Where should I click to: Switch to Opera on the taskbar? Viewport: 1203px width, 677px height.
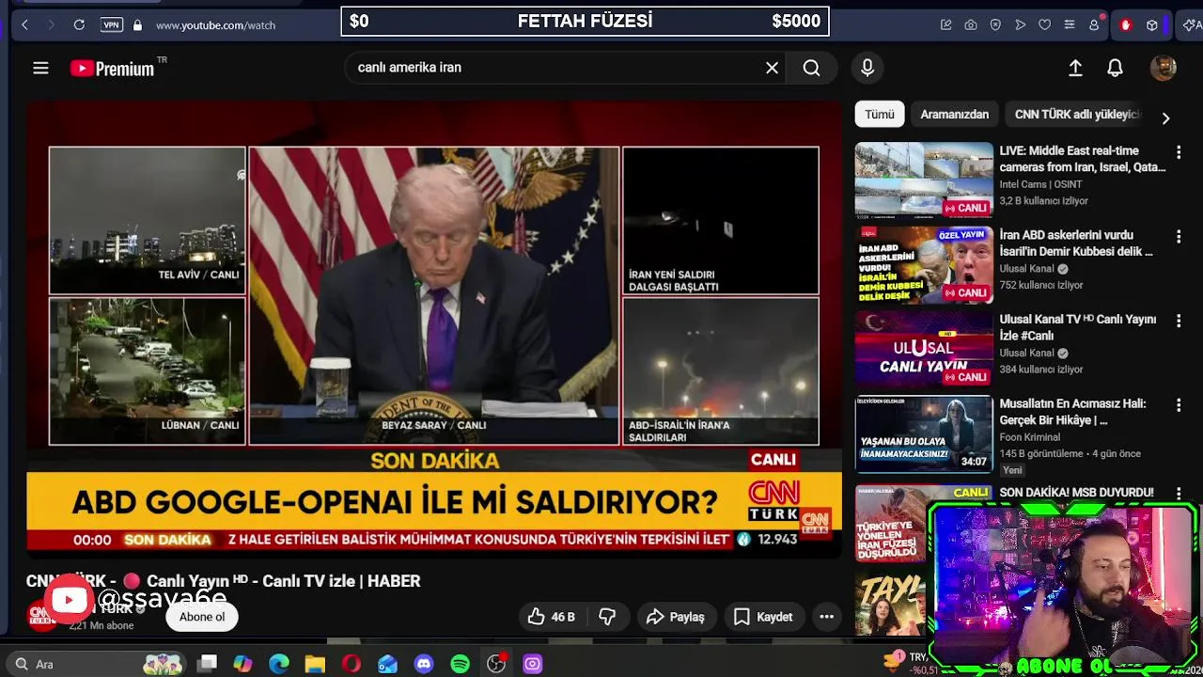tap(352, 664)
